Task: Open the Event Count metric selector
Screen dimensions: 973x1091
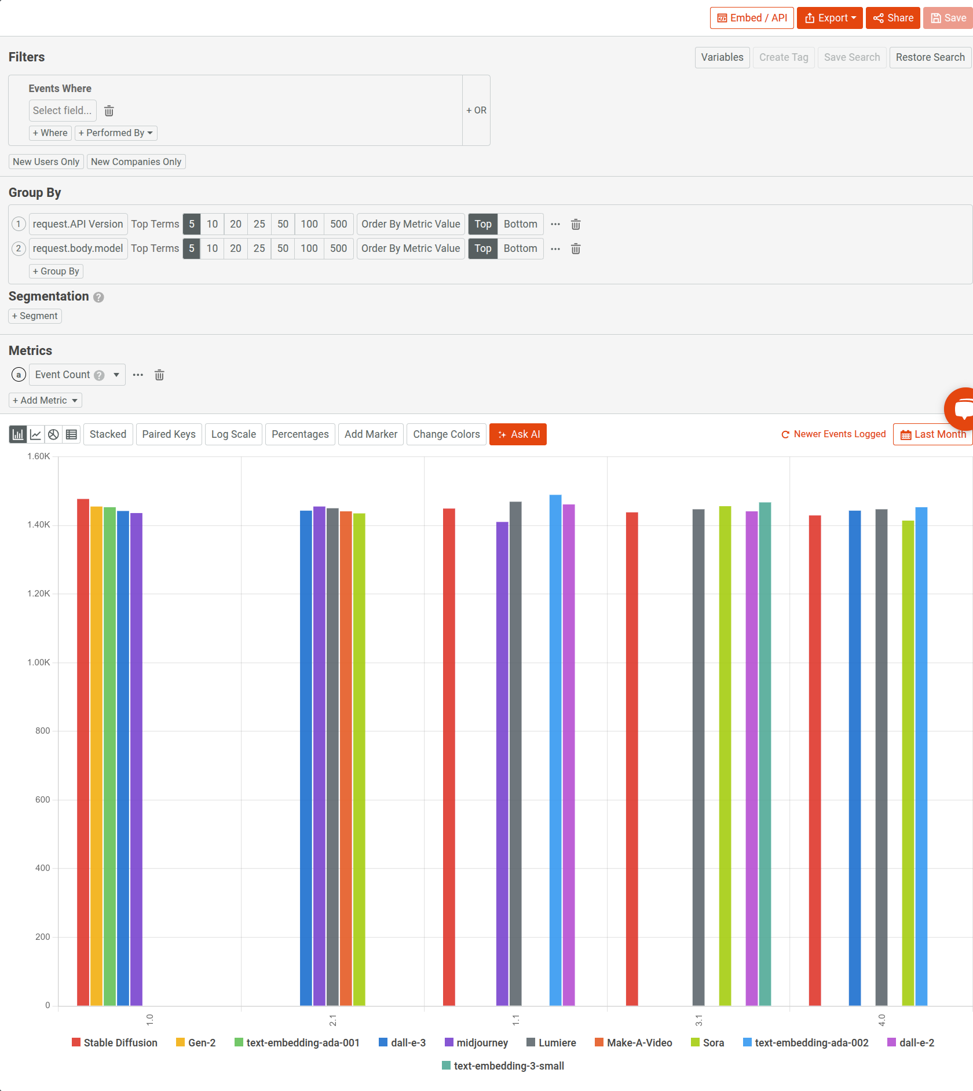Action: [76, 375]
